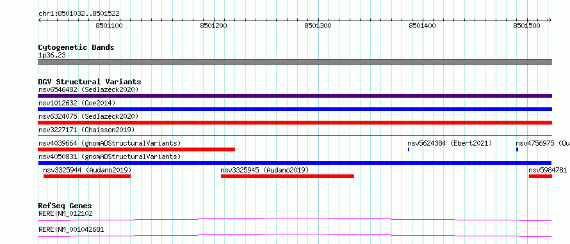Click the red nsv5984781 variant bar
Viewport: 570px width, 244px height.
[x=541, y=176]
